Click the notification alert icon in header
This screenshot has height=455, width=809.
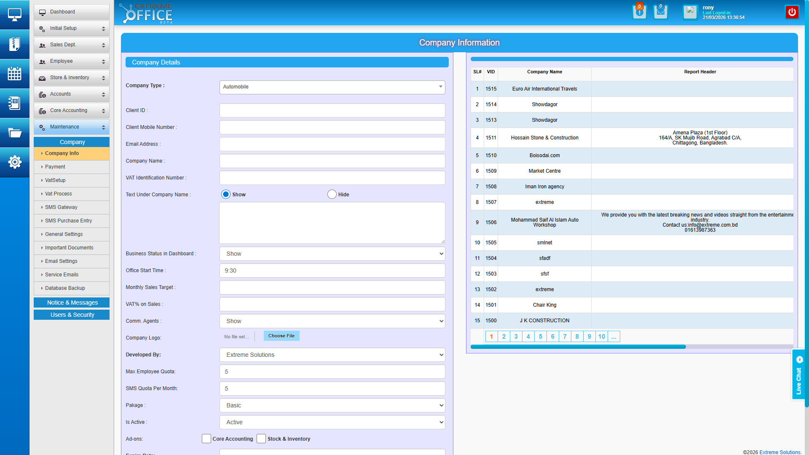point(639,12)
